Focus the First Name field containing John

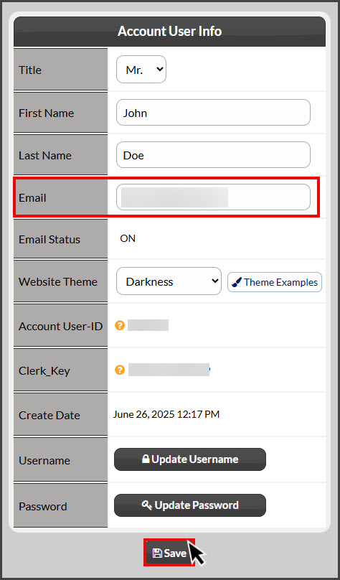pos(213,113)
